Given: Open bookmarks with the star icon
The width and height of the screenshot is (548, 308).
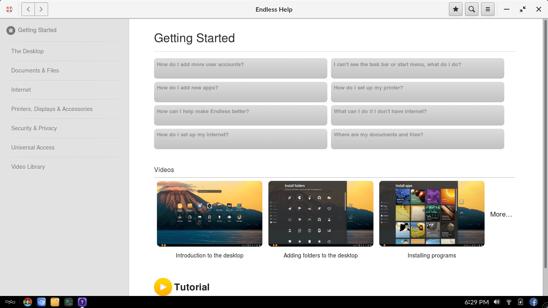Looking at the screenshot, I should point(456,9).
